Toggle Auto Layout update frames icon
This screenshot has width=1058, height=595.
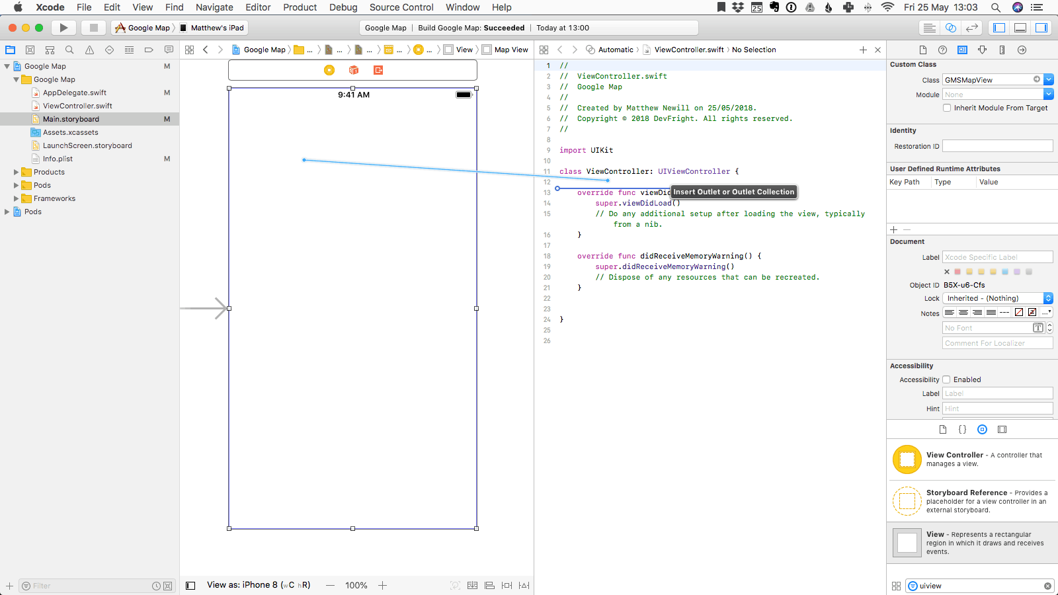pyautogui.click(x=456, y=585)
